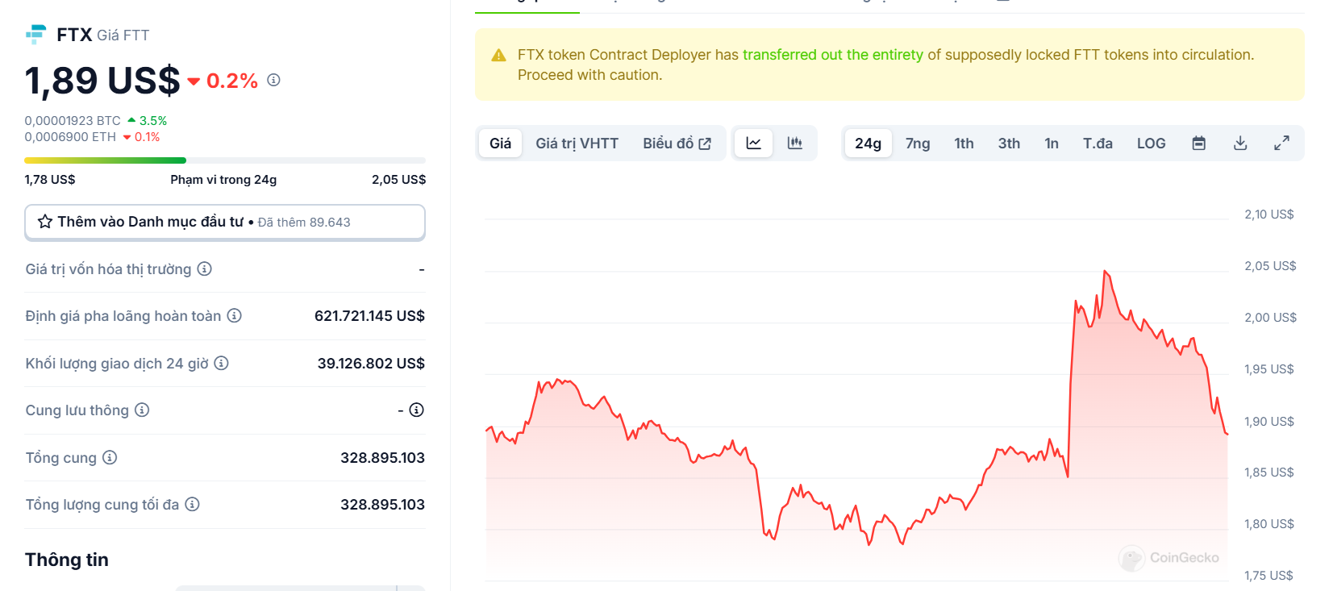The width and height of the screenshot is (1333, 591).
Task: Click the Tổng cung value 328.895.103
Action: click(x=382, y=458)
